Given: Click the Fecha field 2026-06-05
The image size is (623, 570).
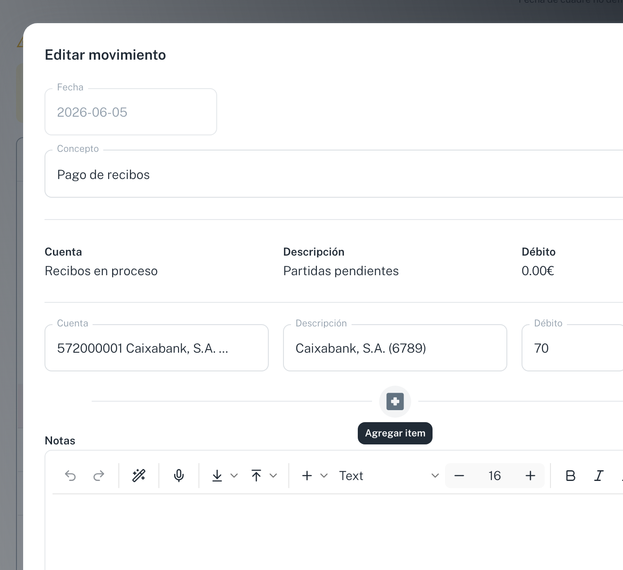Looking at the screenshot, I should pyautogui.click(x=131, y=112).
